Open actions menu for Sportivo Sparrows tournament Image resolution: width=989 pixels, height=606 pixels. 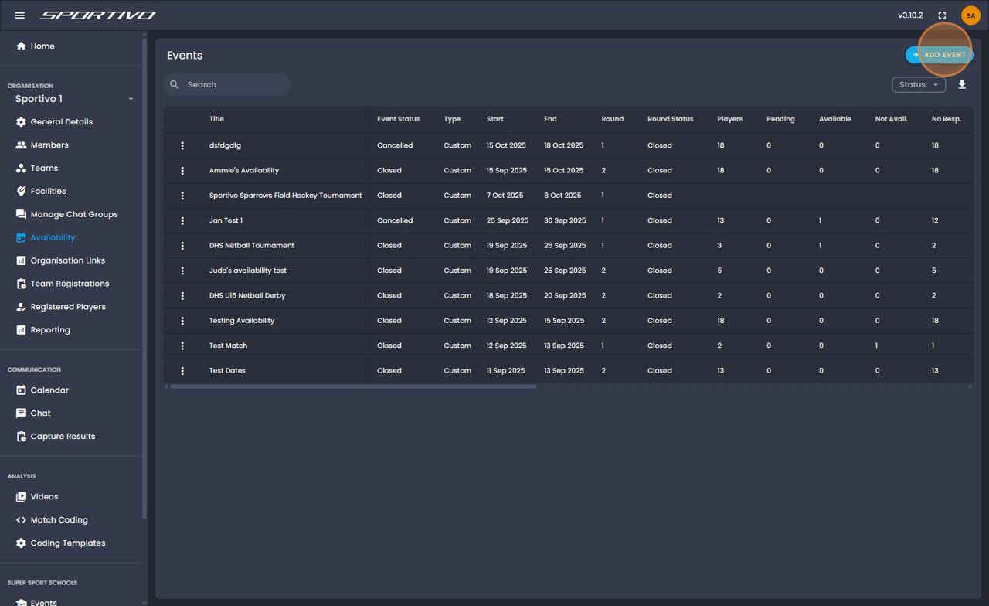coord(182,196)
